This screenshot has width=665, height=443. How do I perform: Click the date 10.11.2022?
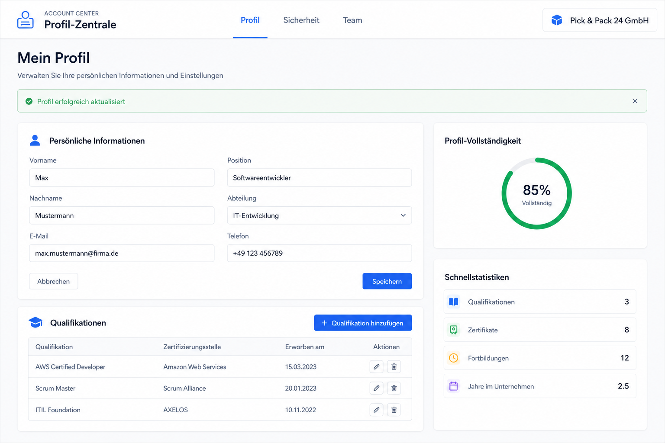coord(300,410)
